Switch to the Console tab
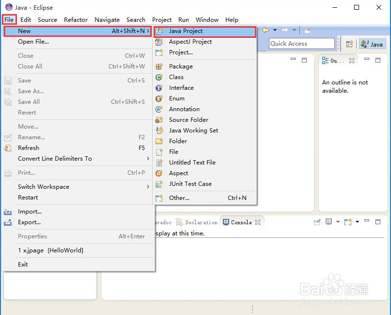Image resolution: width=391 pixels, height=315 pixels. click(242, 222)
